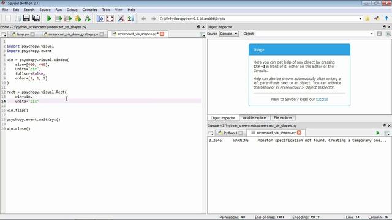The height and width of the screenshot is (220, 392).
Task: Close the screencast_vis_shapes.py console tab
Action: 300,133
